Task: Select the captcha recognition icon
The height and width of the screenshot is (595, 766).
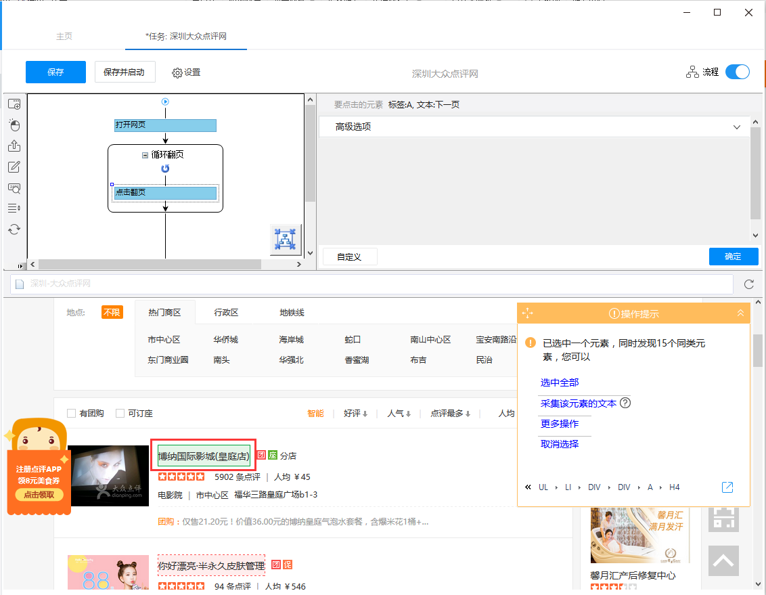Action: click(x=14, y=189)
